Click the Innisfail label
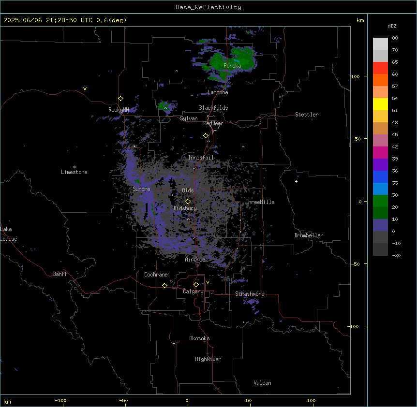Viewport: 417px width, 407px height. coord(201,158)
